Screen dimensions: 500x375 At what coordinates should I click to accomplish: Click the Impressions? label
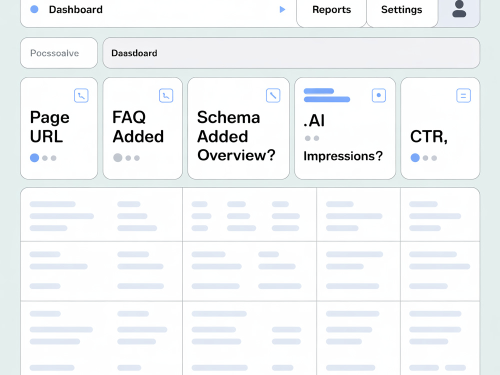343,156
